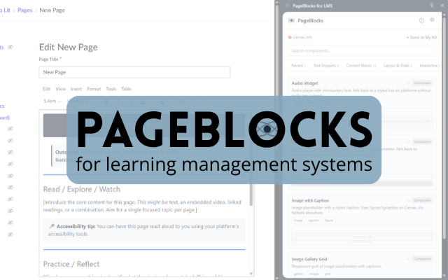Image resolution: width=448 pixels, height=280 pixels.
Task: Open PageBlocks settings gear icon
Action: [432, 21]
